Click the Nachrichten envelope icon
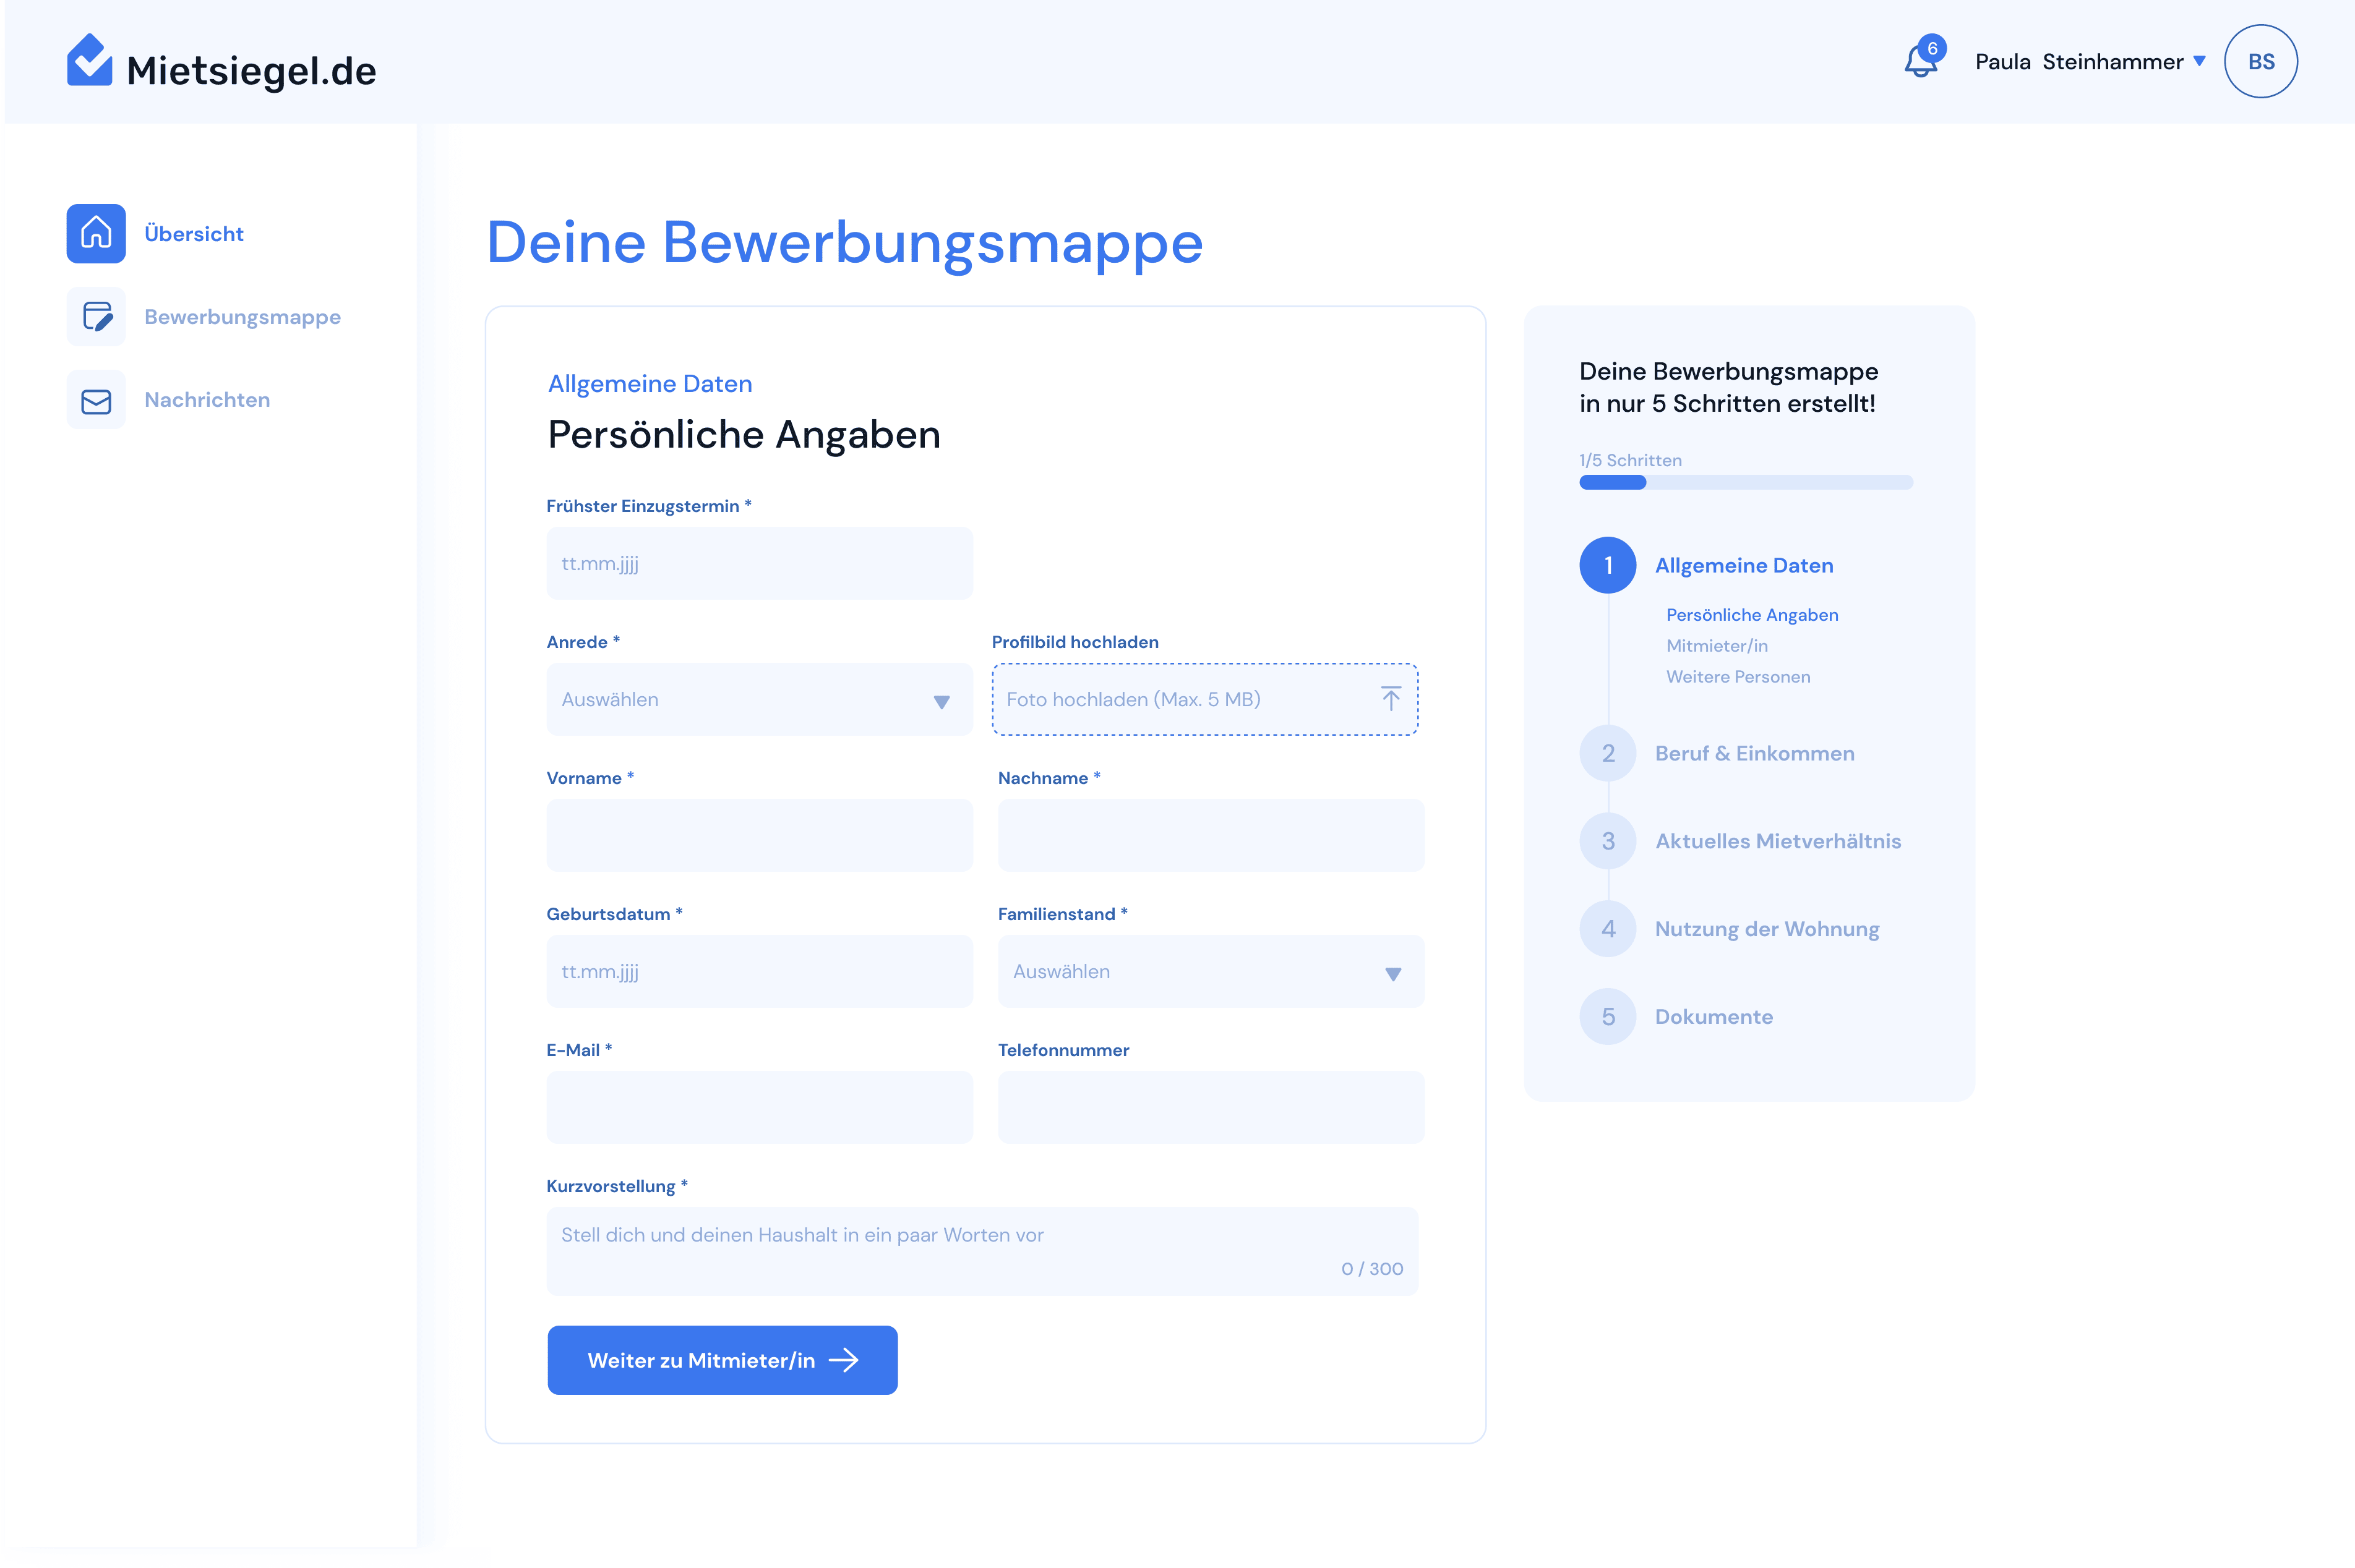The image size is (2355, 1568). point(96,401)
